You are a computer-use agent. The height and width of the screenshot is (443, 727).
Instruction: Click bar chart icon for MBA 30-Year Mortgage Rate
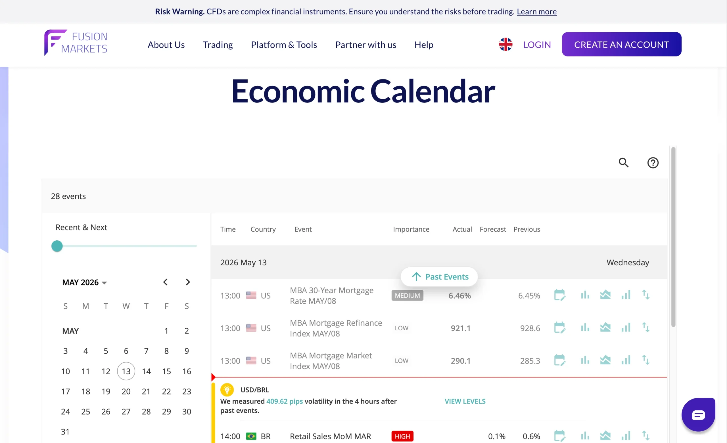click(x=585, y=295)
